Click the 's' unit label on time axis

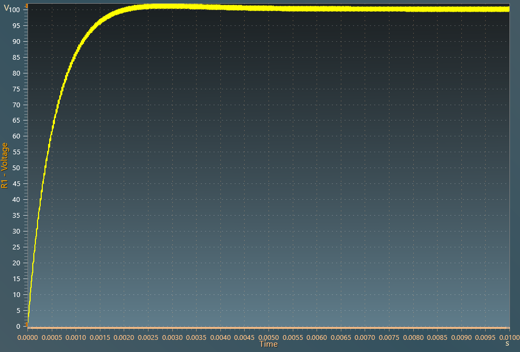[x=507, y=344]
